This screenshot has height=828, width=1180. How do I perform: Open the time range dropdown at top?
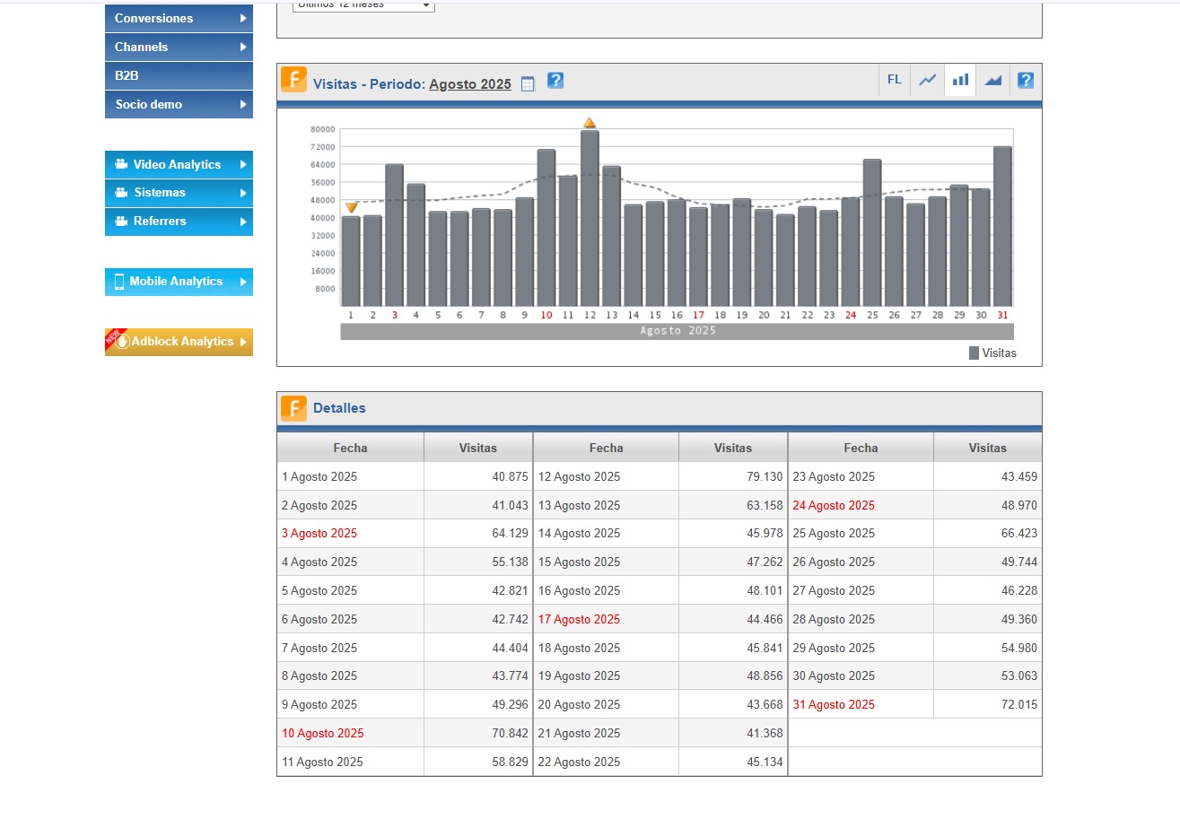pos(363,5)
